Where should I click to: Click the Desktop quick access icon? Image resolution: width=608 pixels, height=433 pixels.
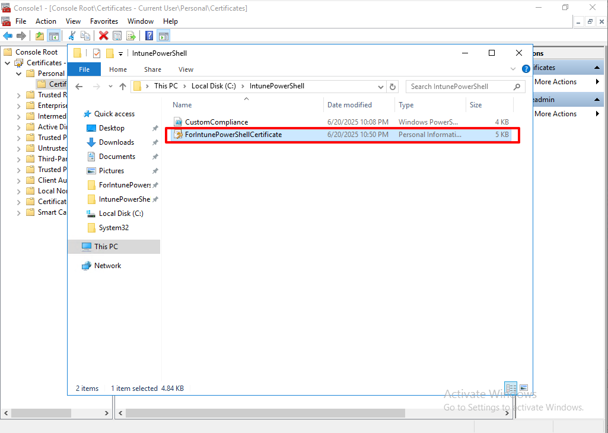pyautogui.click(x=91, y=128)
